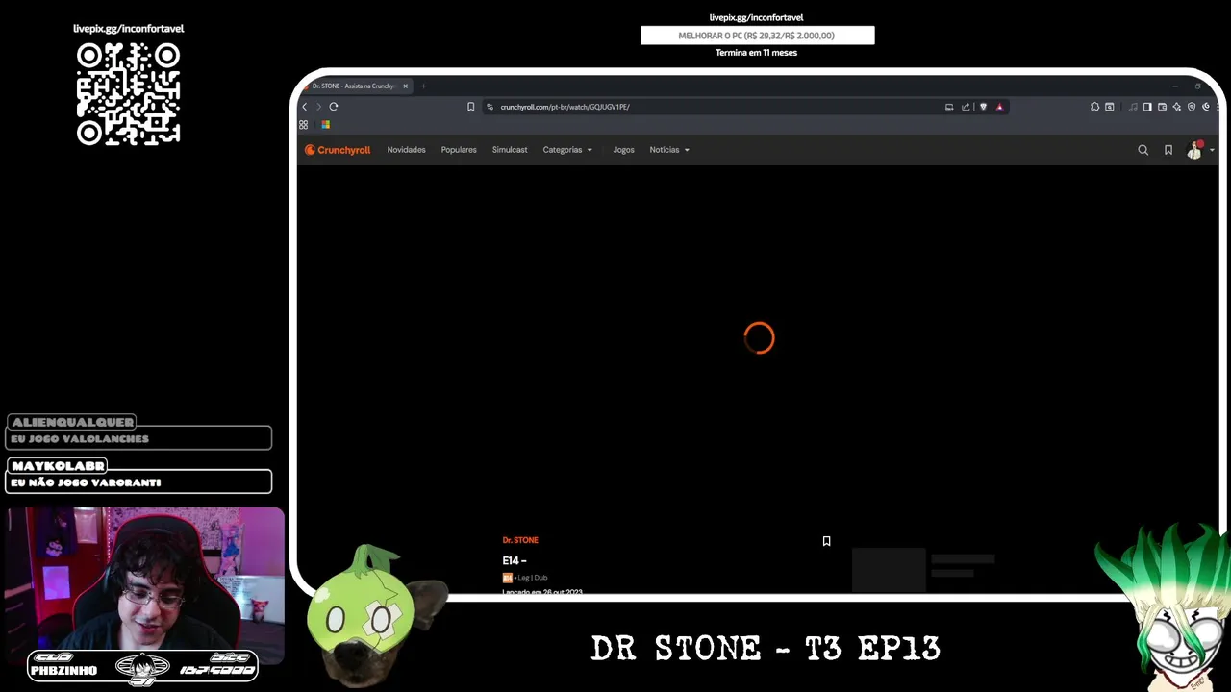1231x692 pixels.
Task: Click the browser forward arrow
Action: point(319,107)
